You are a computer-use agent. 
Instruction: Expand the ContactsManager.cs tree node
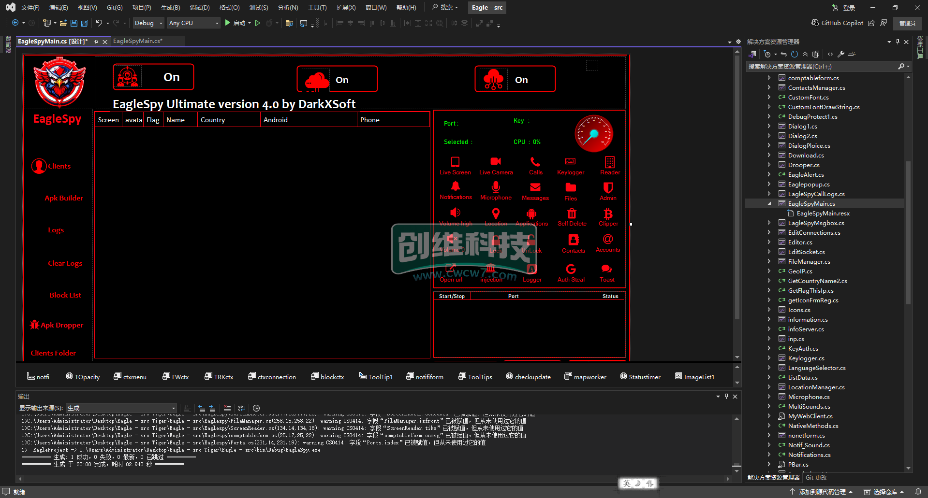click(769, 87)
